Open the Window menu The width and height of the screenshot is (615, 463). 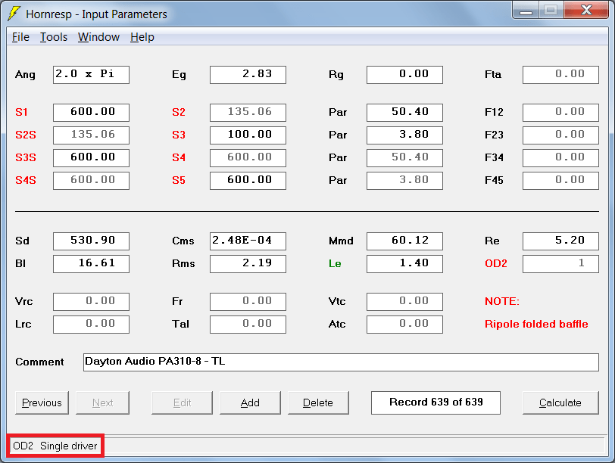[x=98, y=37]
